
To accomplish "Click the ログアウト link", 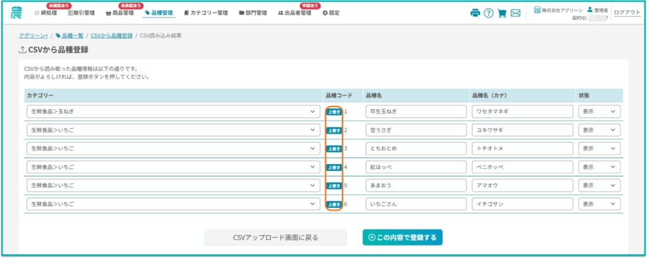I will point(627,13).
